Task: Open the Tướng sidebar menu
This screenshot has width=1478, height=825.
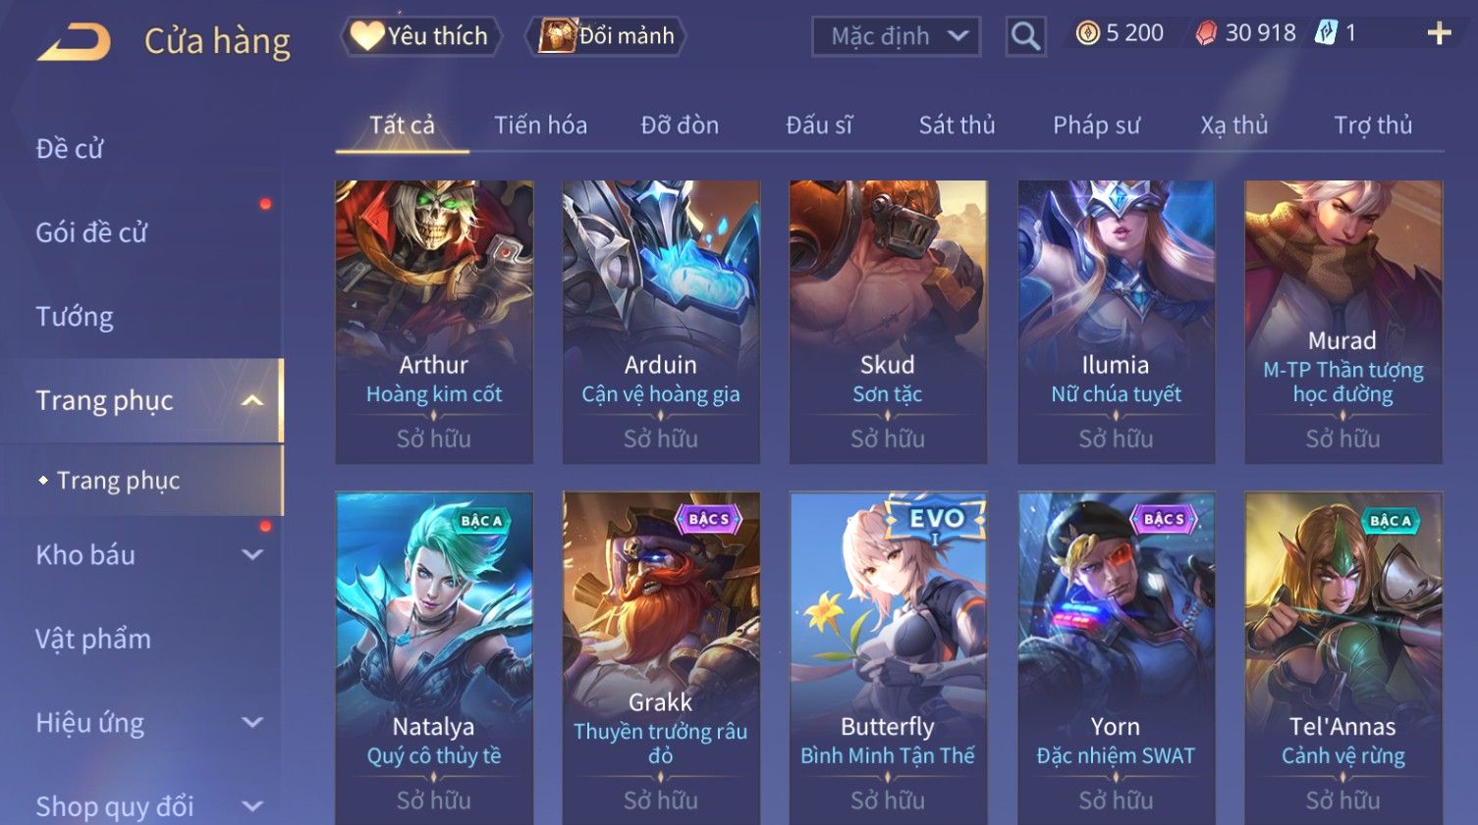Action: (75, 317)
